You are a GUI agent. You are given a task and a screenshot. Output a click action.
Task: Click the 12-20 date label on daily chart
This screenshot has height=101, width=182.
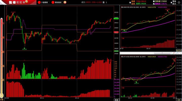[152, 98]
